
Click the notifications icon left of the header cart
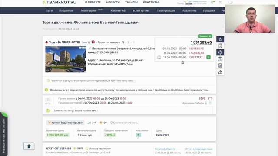coord(212,3)
